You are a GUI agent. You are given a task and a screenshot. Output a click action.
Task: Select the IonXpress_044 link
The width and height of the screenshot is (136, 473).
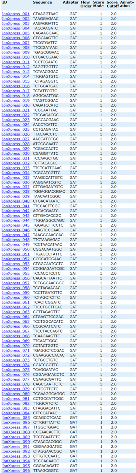point(16,220)
